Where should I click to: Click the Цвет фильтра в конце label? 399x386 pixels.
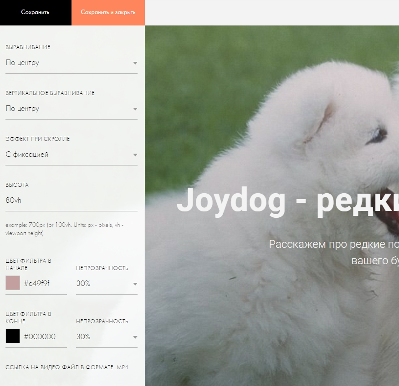coord(29,318)
